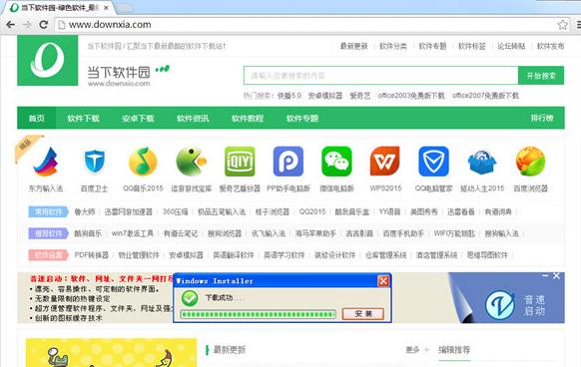Open the 安卓下载 navigation tab

coord(138,118)
